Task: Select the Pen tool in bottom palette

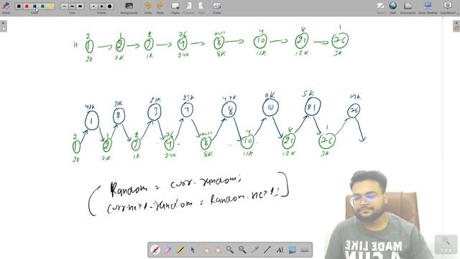Action: click(155, 250)
